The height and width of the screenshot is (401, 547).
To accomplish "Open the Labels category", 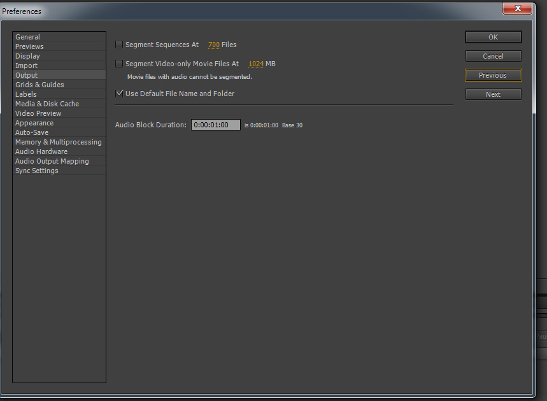I will [x=59, y=94].
